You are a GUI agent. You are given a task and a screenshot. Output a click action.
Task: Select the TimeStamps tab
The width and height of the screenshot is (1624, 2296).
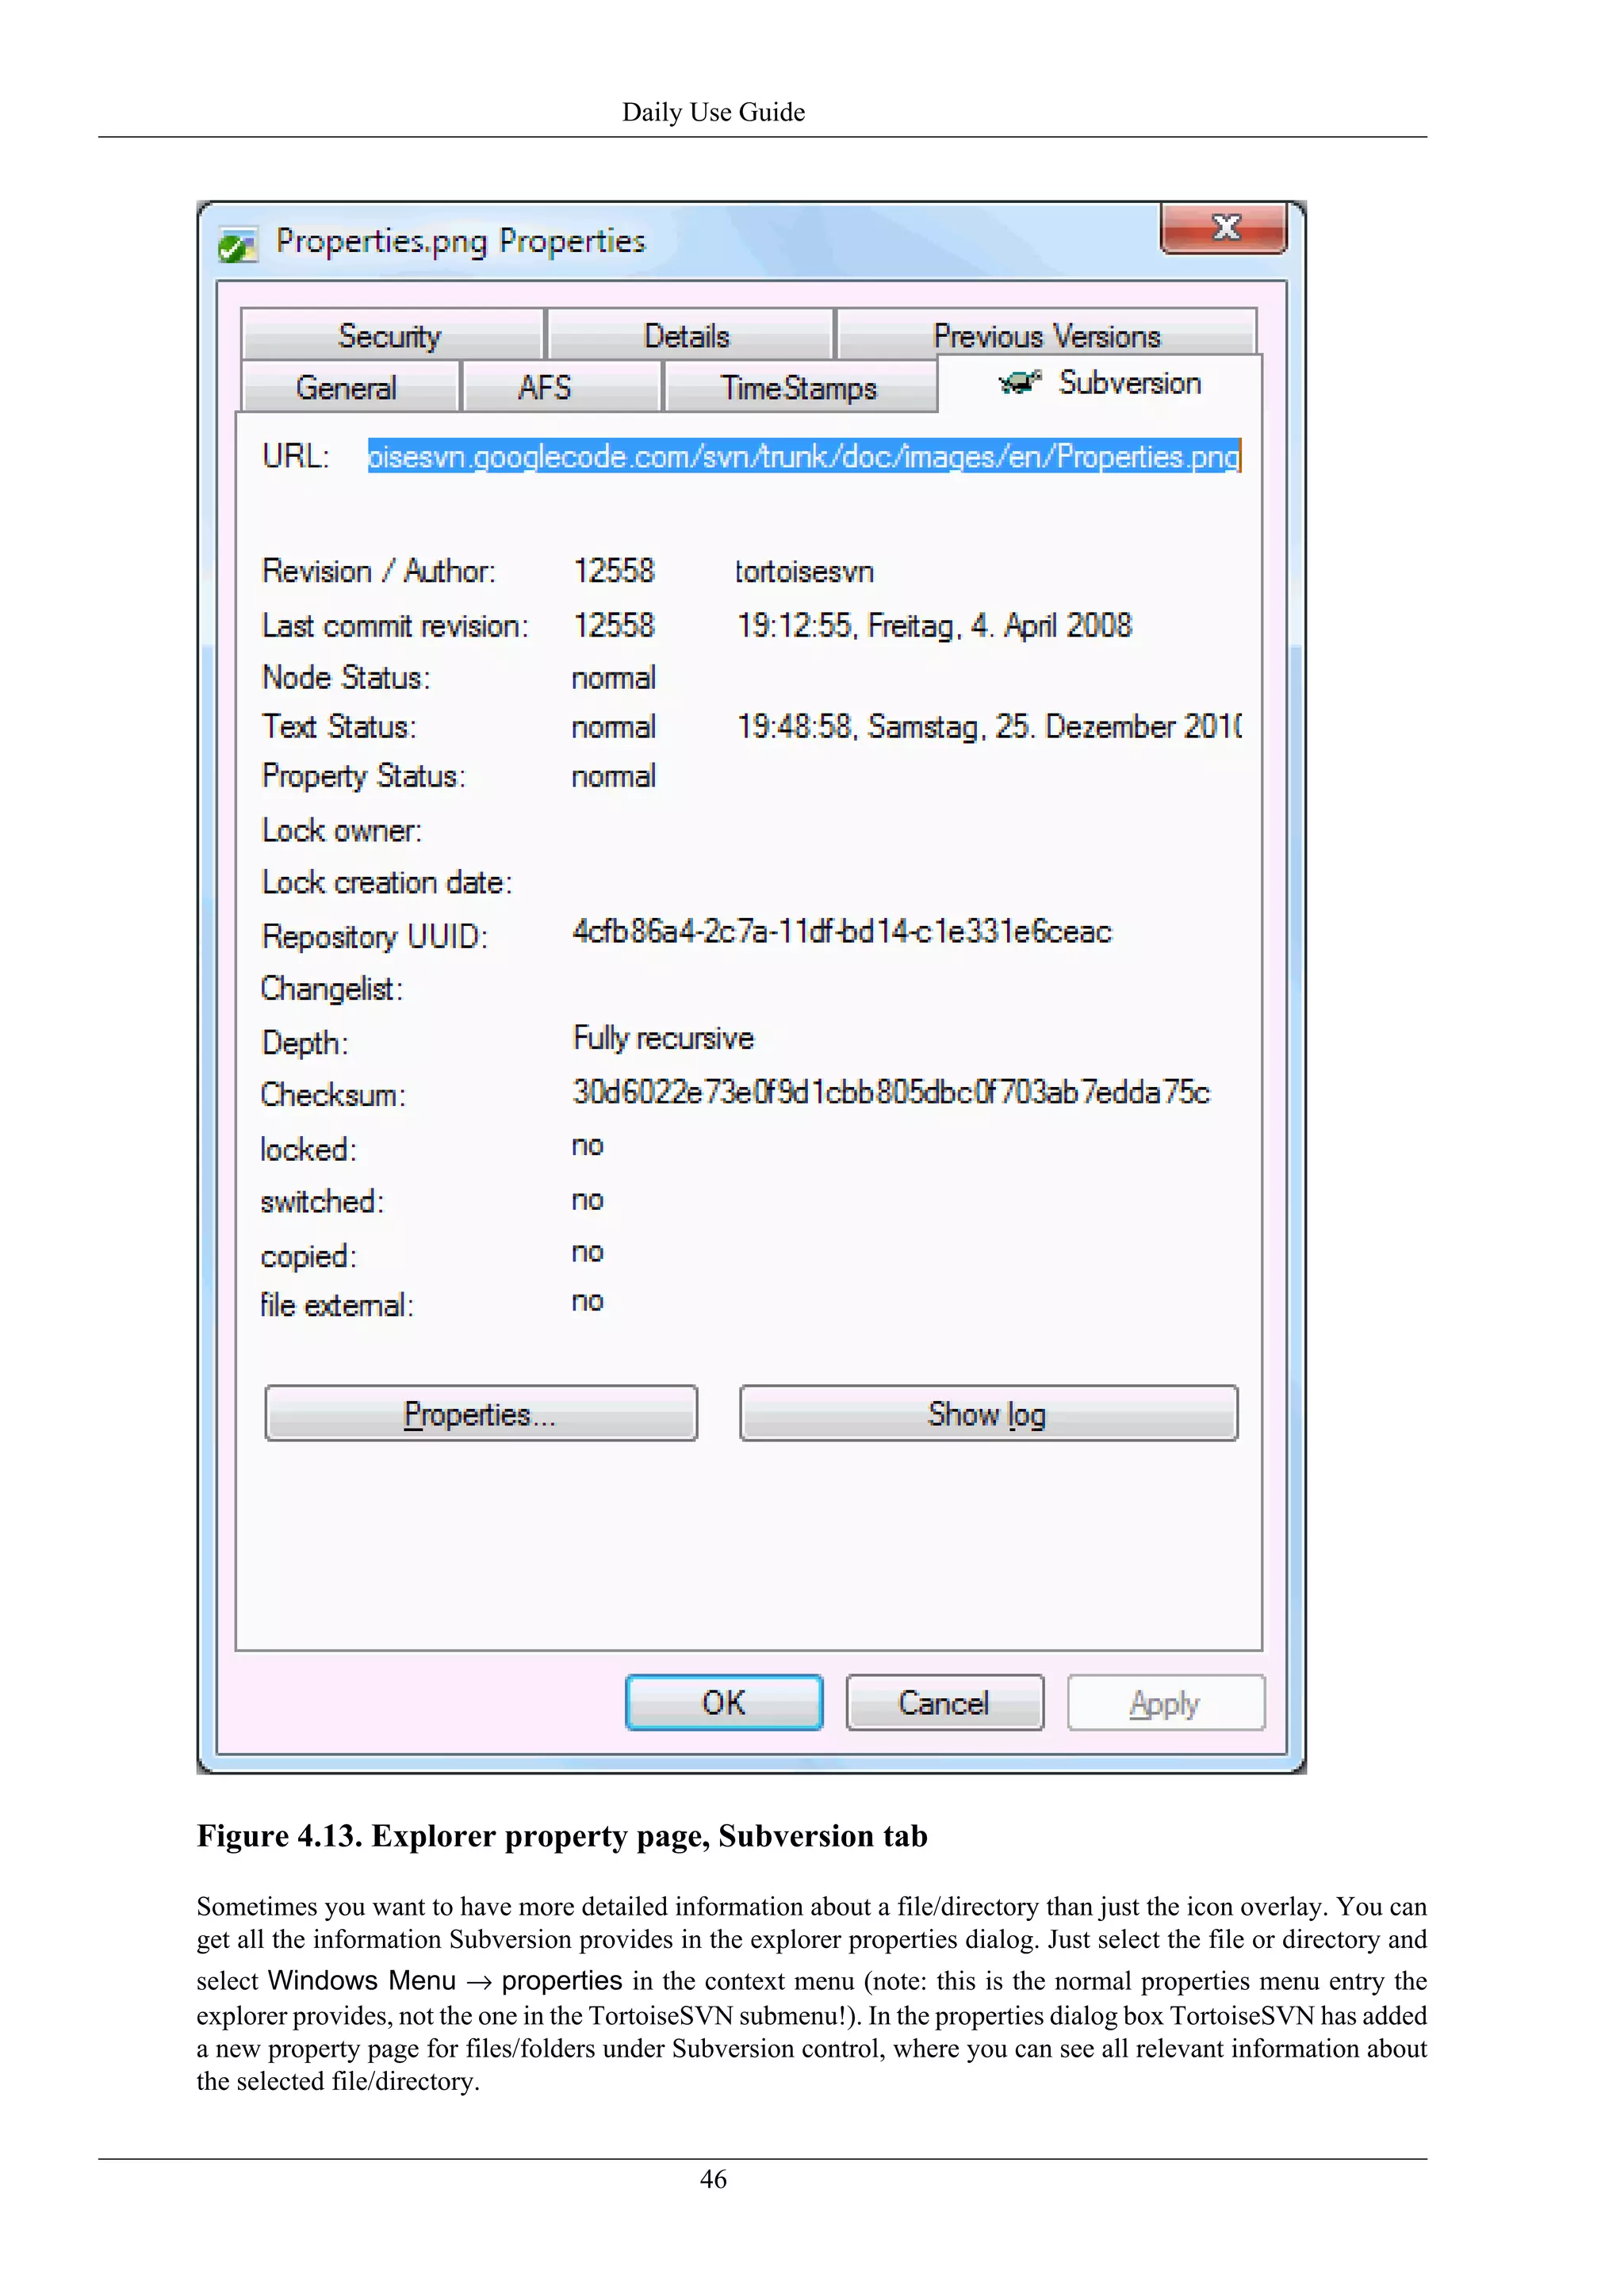pyautogui.click(x=800, y=387)
